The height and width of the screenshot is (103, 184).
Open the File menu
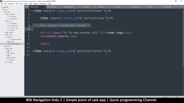[2, 4]
